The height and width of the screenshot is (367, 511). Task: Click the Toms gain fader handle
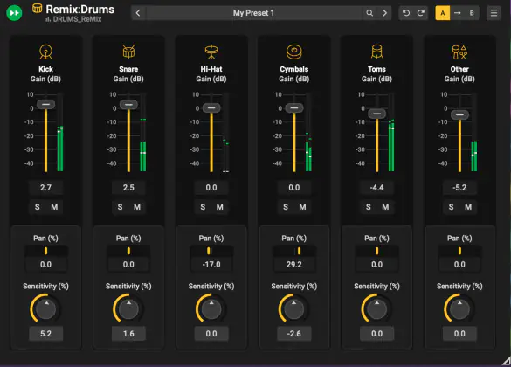point(377,114)
